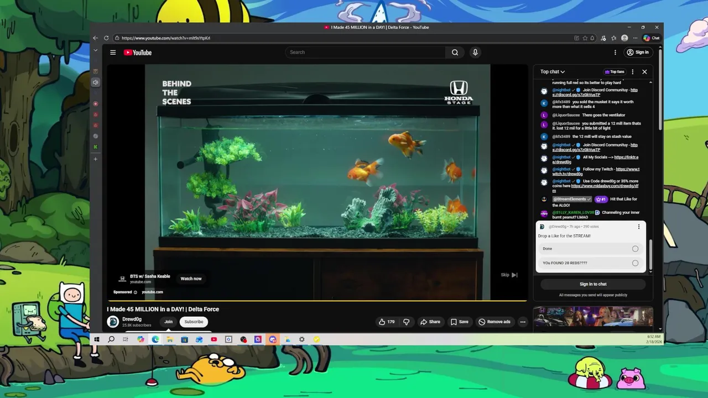Like the video with thumbs-up 179
Screen dimensions: 708x398
387,322
